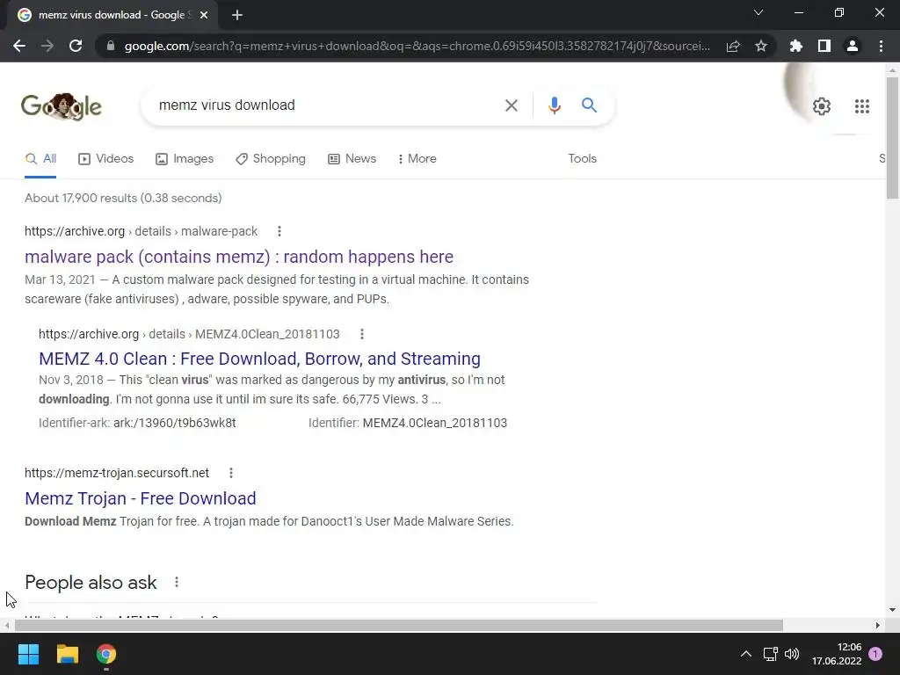Open options for MEMZ4.0Clean result

(x=361, y=334)
